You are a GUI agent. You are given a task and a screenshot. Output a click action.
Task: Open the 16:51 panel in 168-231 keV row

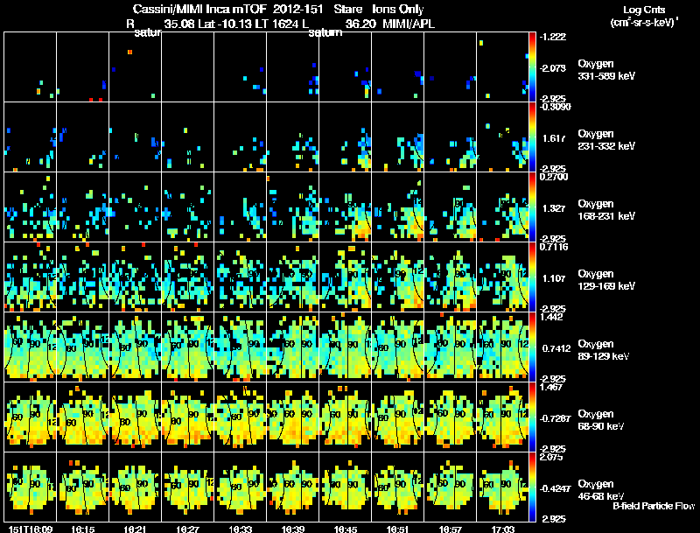click(x=398, y=207)
